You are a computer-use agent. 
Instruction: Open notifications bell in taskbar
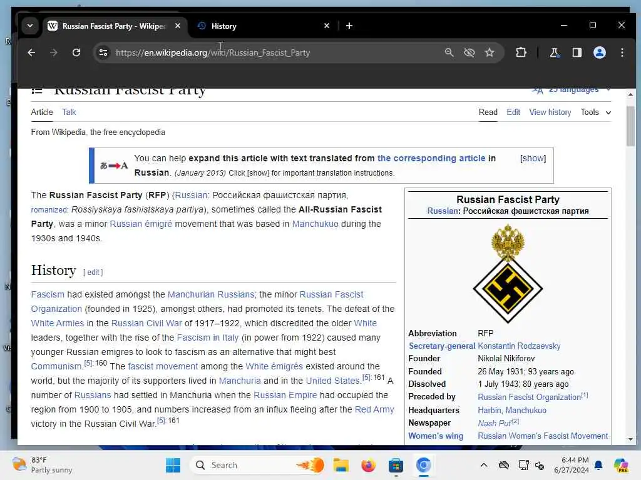(598, 465)
